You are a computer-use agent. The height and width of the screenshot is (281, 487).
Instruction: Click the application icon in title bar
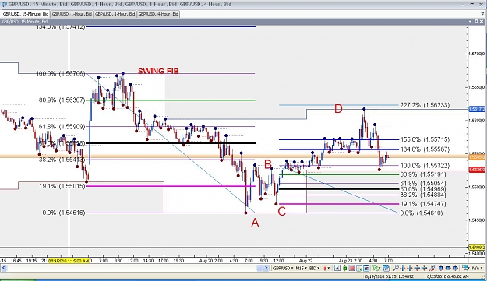[4, 5]
